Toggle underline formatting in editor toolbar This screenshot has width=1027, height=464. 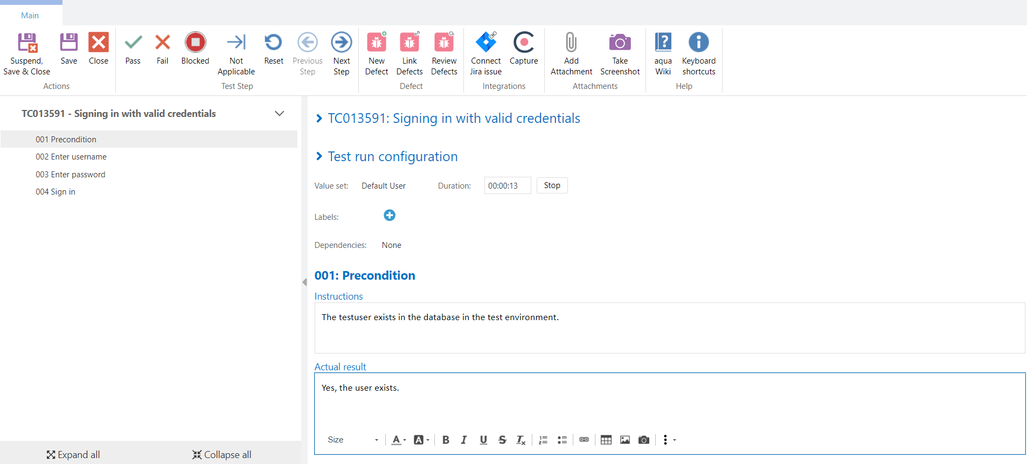(x=483, y=440)
